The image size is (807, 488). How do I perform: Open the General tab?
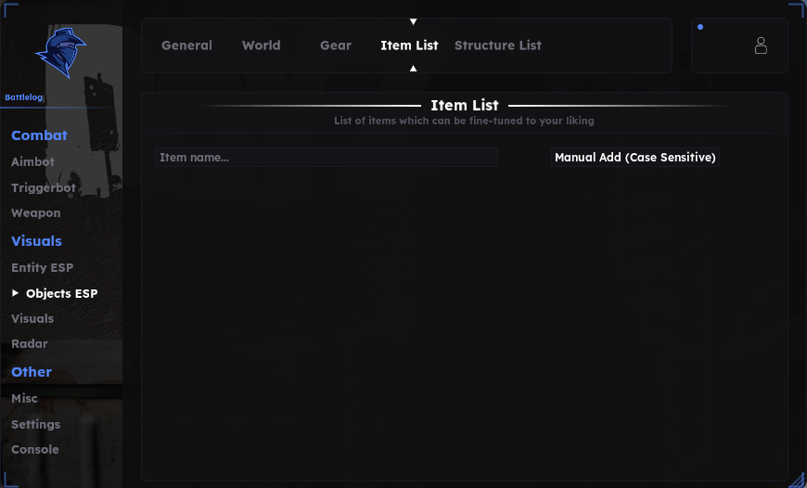tap(186, 45)
